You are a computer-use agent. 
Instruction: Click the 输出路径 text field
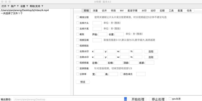tap(69, 99)
